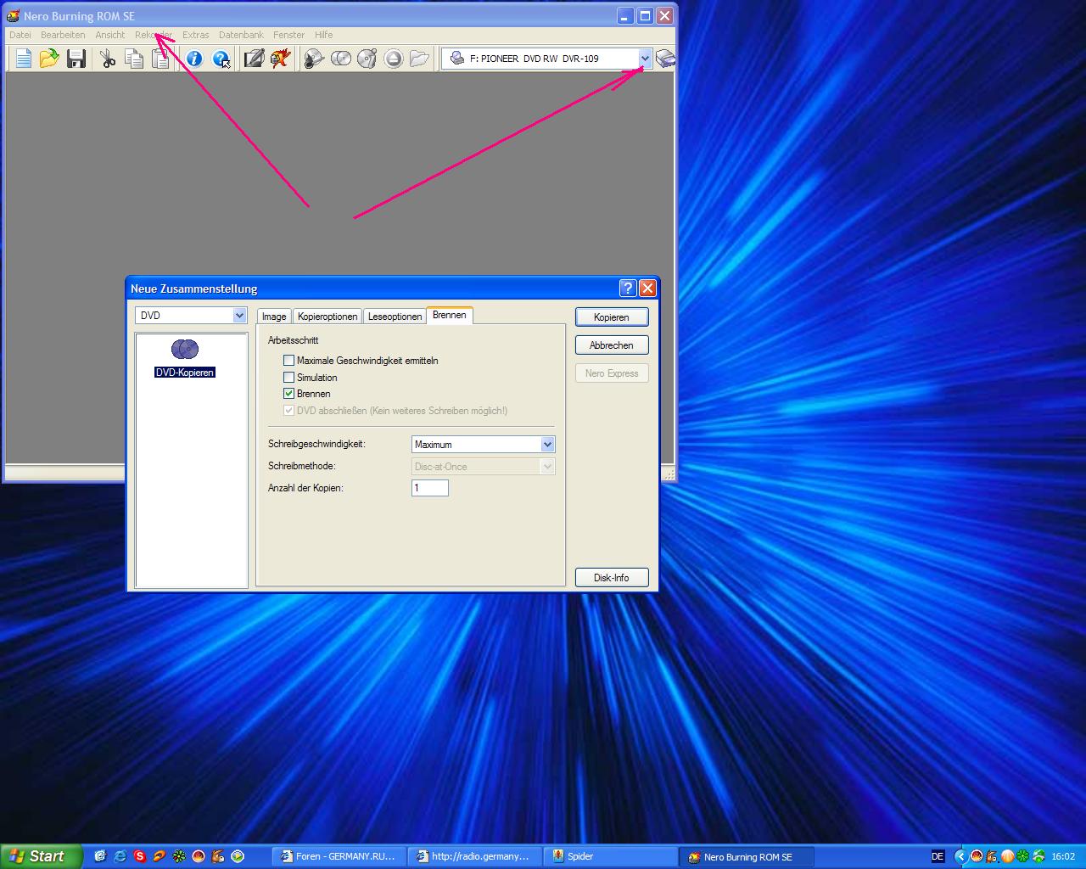1086x869 pixels.
Task: Close the Neue Zusammenstellung dialog
Action: coord(647,289)
